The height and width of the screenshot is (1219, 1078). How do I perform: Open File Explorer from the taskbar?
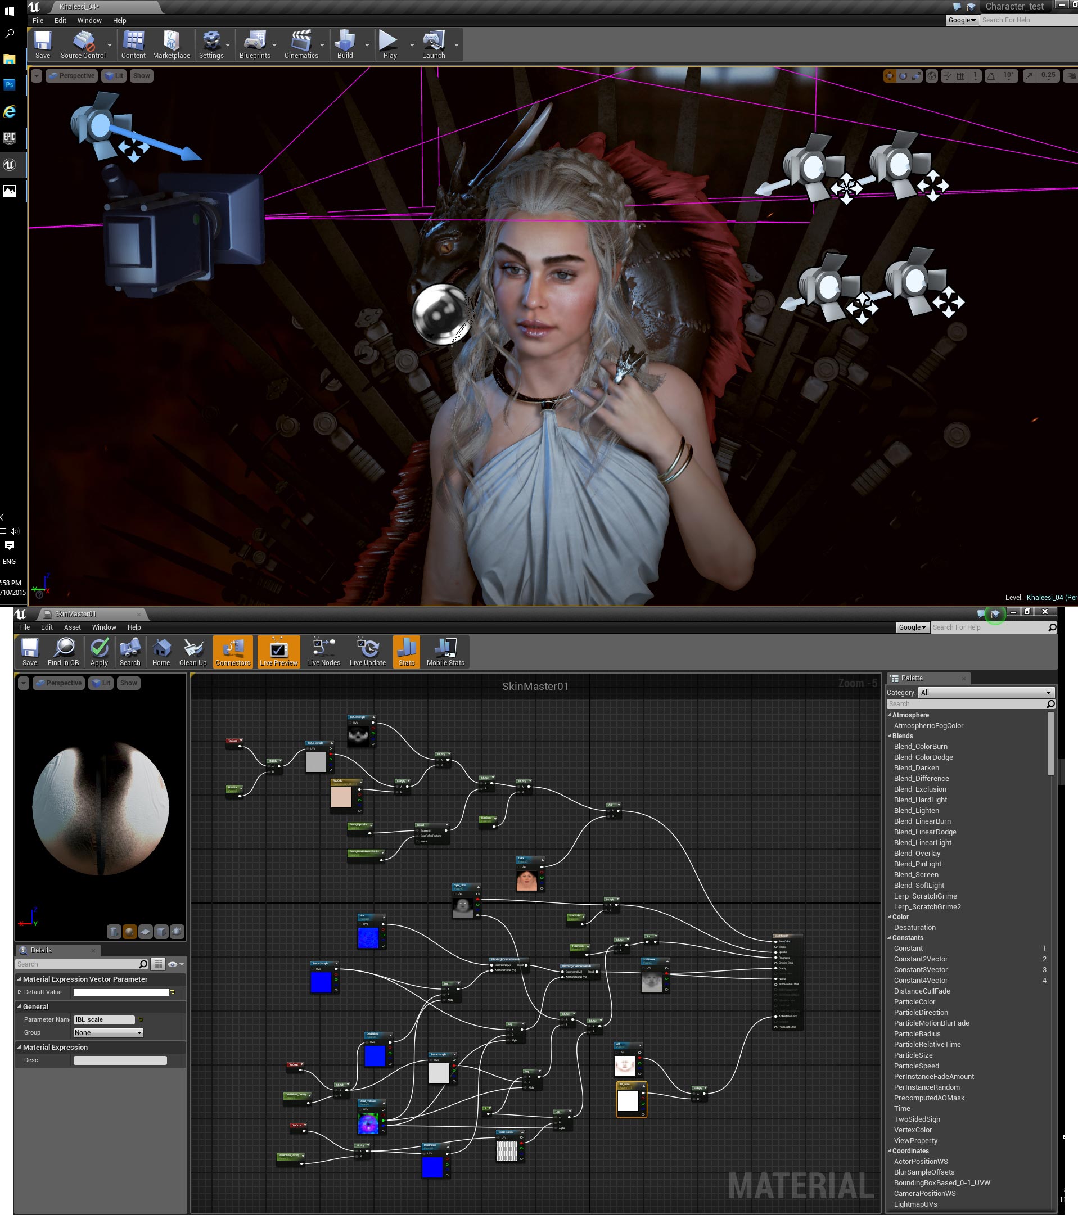point(10,59)
